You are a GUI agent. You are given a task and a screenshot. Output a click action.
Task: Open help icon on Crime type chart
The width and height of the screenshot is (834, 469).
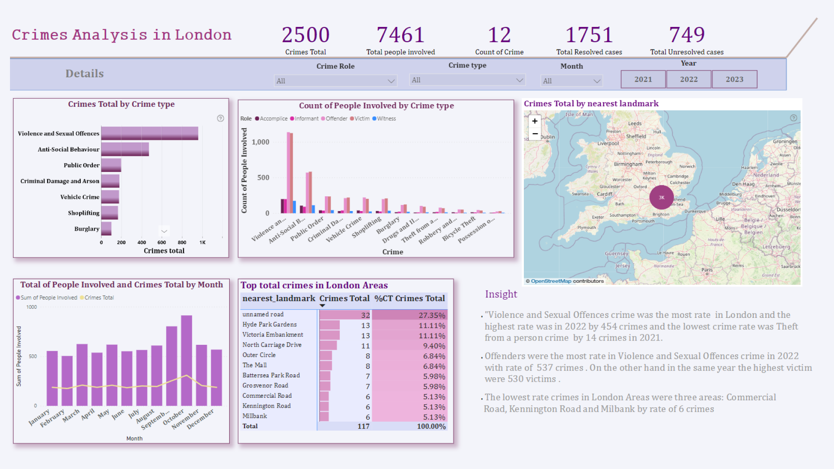coord(221,118)
